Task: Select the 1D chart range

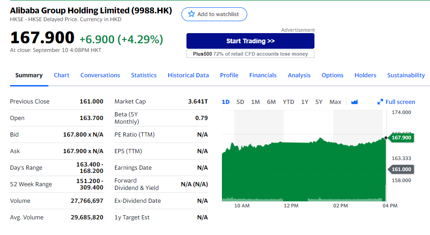Action: pos(226,102)
